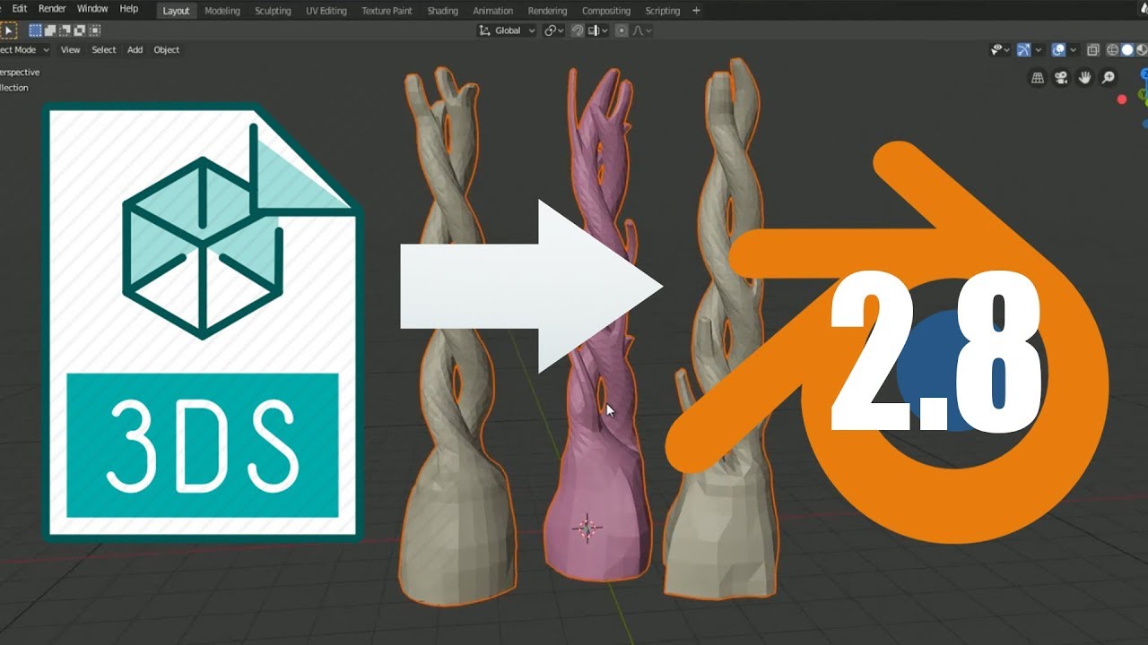The image size is (1148, 645).
Task: Switch to the Layout workspace tab
Action: coord(176,11)
